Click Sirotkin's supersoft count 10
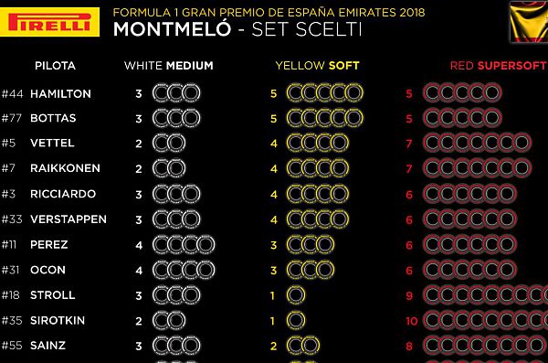The width and height of the screenshot is (548, 363). pyautogui.click(x=412, y=321)
